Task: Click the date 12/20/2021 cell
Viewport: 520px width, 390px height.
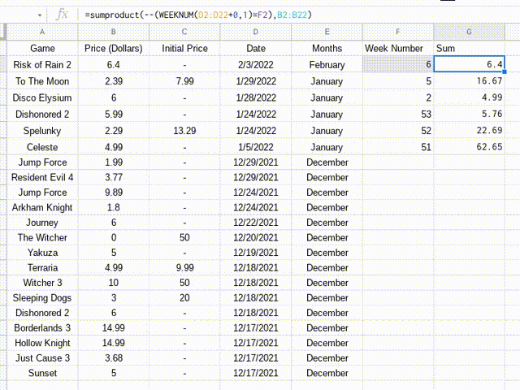Action: point(256,237)
